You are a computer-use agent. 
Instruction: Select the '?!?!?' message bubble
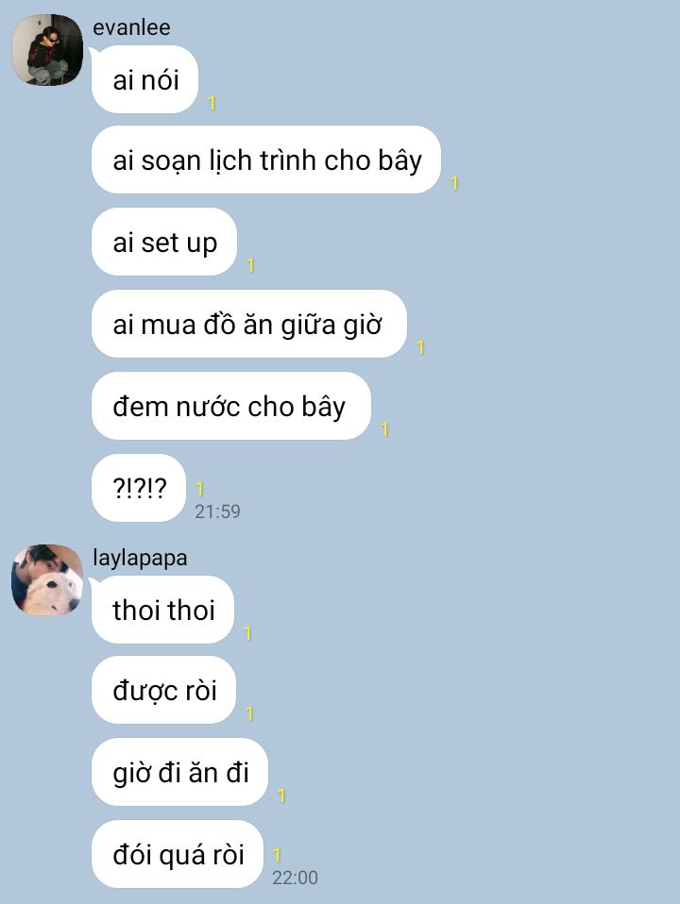point(139,488)
